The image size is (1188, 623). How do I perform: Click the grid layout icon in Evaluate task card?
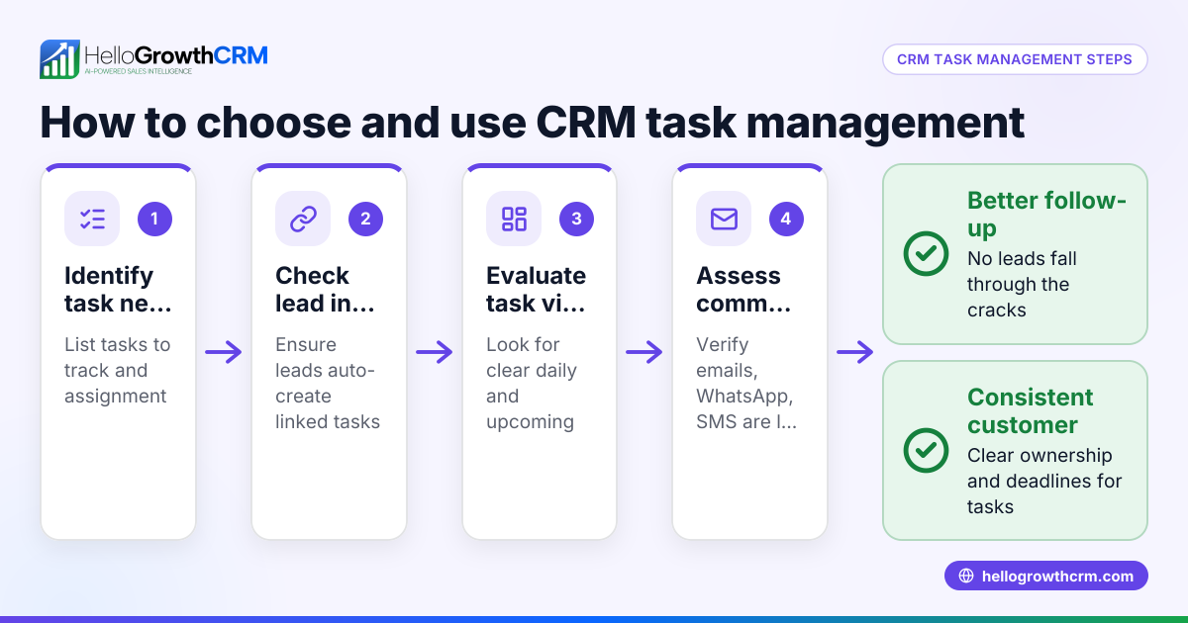[514, 219]
